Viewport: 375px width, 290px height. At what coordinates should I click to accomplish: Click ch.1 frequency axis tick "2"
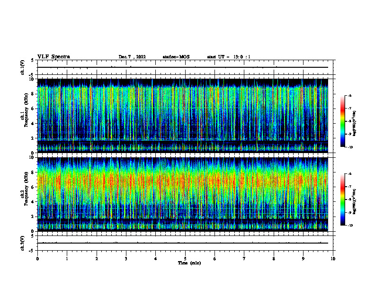(x=33, y=138)
